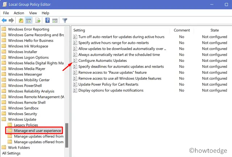Select Remove access to use all Windows Update features
Screen dimensions: 232x157
point(120,78)
